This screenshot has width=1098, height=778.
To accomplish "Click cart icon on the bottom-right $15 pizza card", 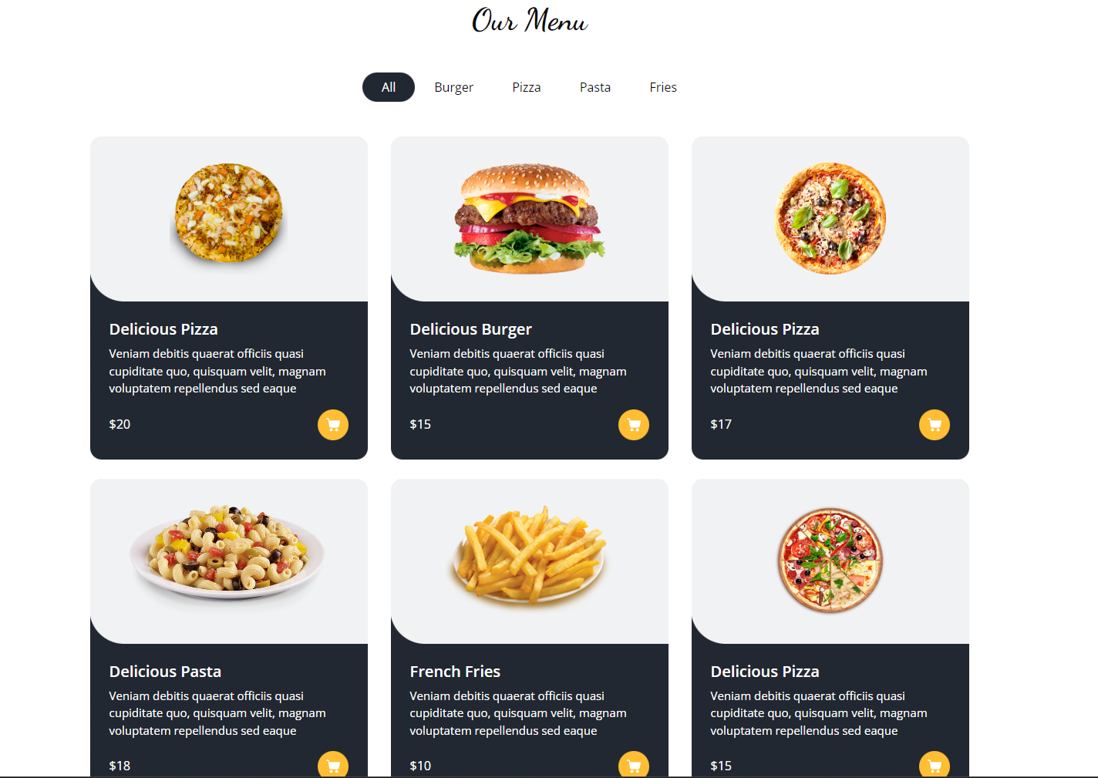I will pyautogui.click(x=935, y=764).
